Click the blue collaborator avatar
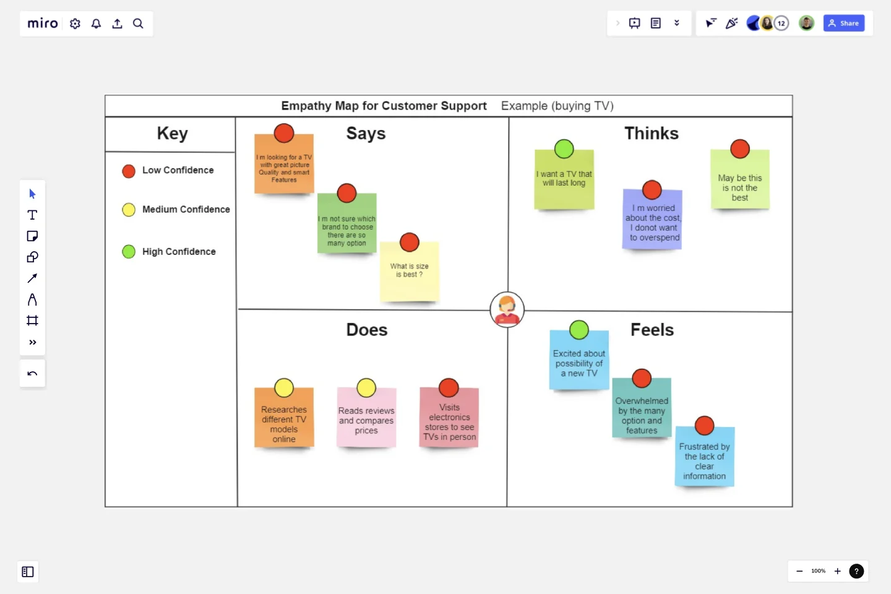The image size is (891, 594). tap(753, 24)
